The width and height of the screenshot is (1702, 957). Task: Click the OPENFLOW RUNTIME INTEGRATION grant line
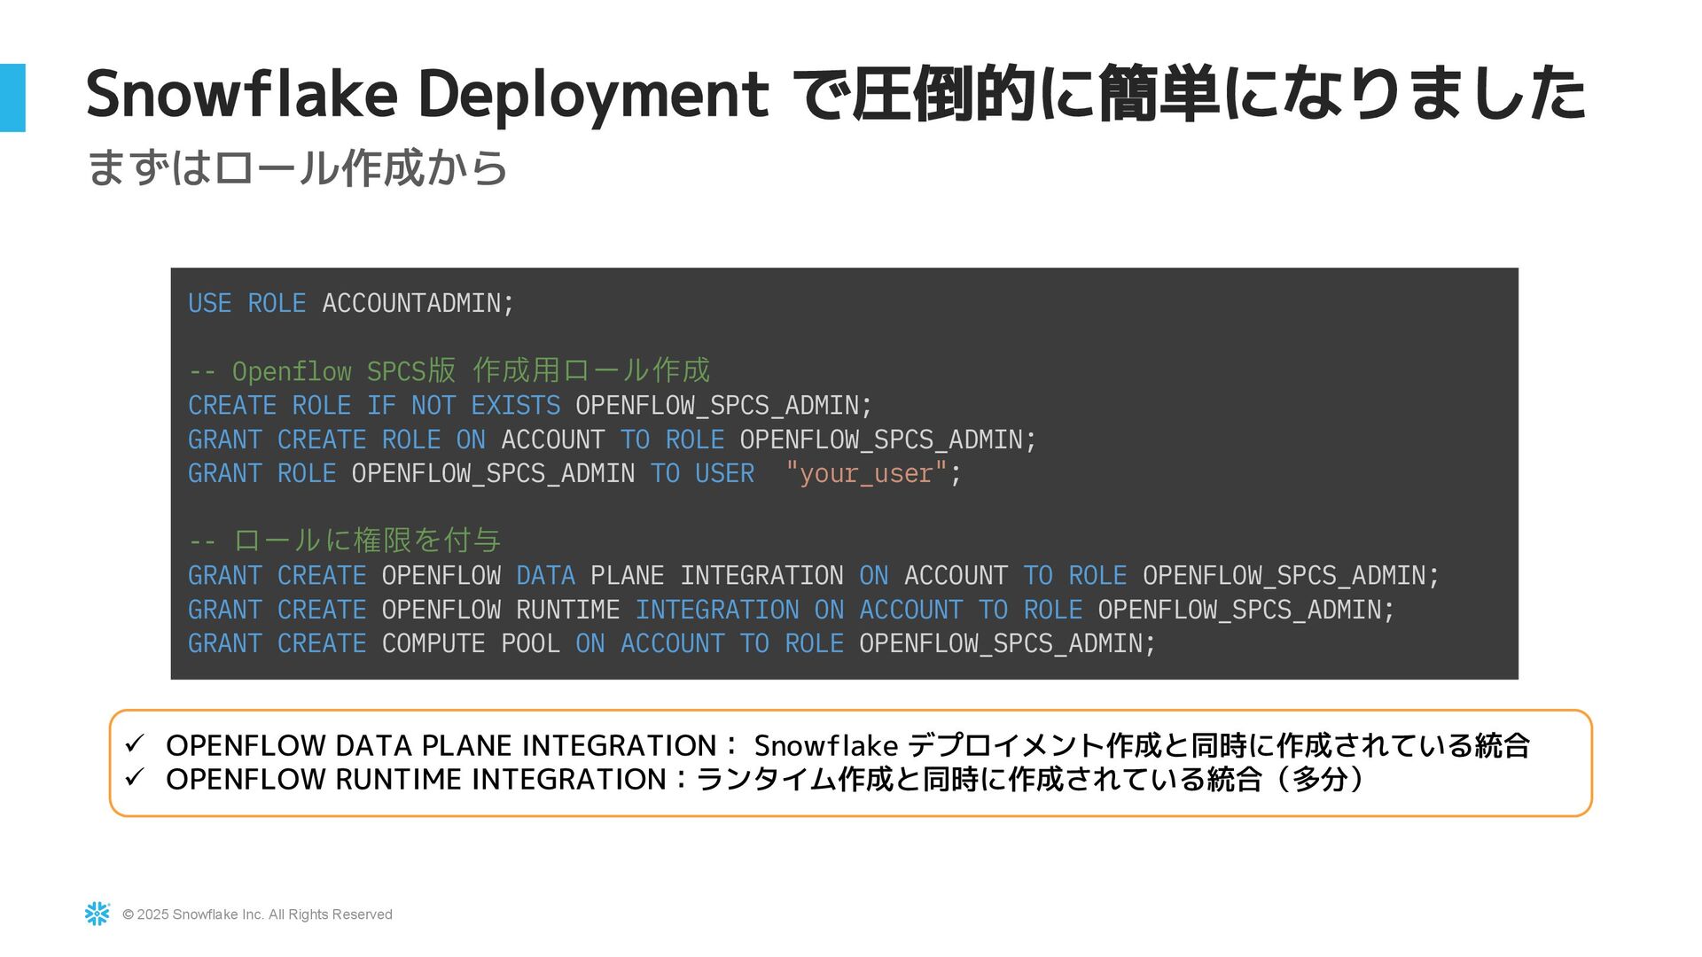[791, 610]
